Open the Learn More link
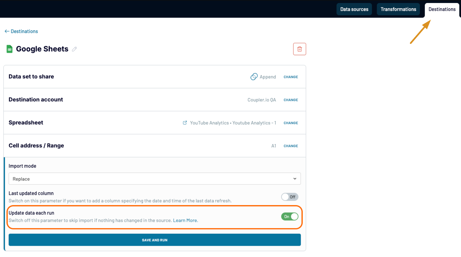The image size is (461, 257). (185, 220)
